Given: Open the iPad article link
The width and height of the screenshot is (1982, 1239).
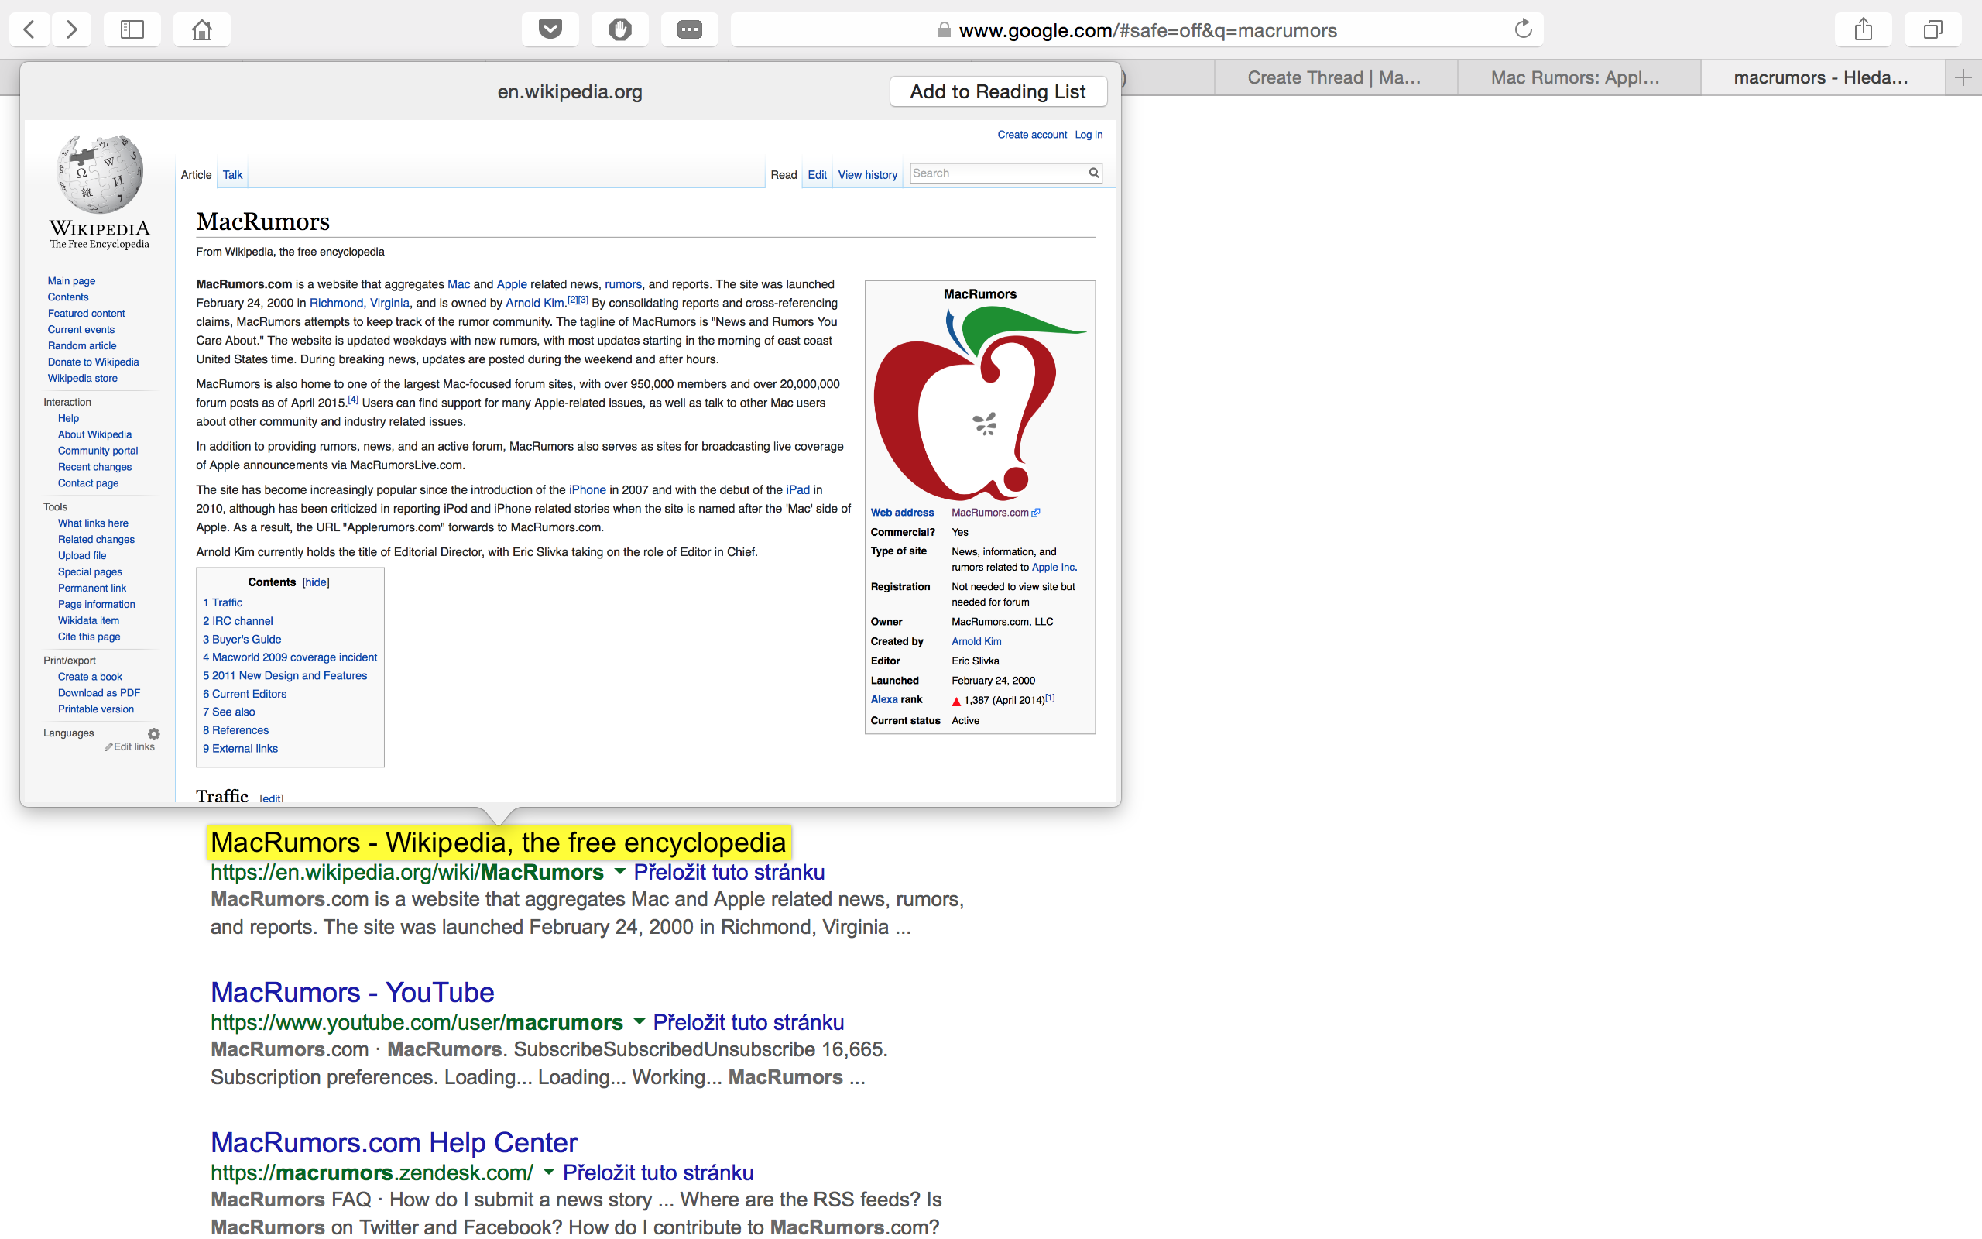Looking at the screenshot, I should pos(797,490).
